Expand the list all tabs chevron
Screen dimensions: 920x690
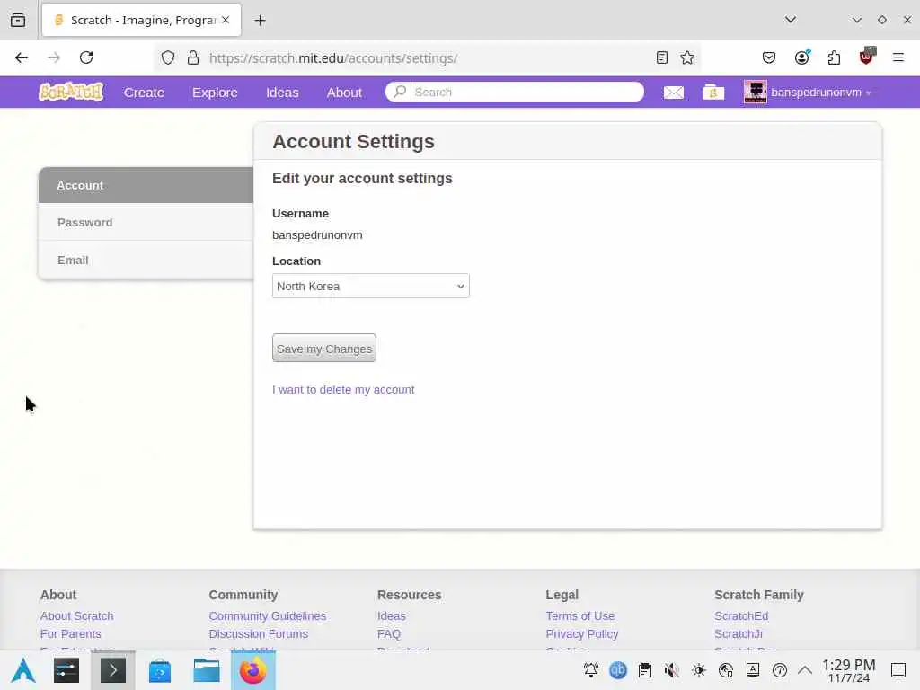pyautogui.click(x=791, y=20)
